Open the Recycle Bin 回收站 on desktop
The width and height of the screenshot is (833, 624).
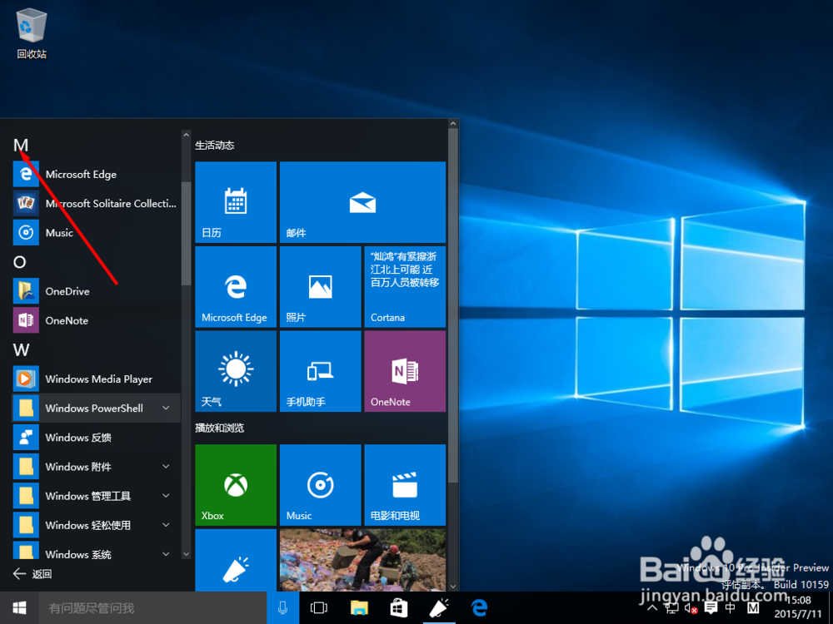32,33
